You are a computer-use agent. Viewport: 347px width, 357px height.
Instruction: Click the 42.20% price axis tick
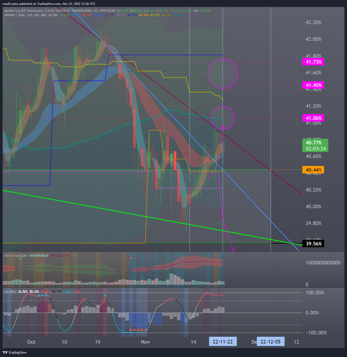313,22
